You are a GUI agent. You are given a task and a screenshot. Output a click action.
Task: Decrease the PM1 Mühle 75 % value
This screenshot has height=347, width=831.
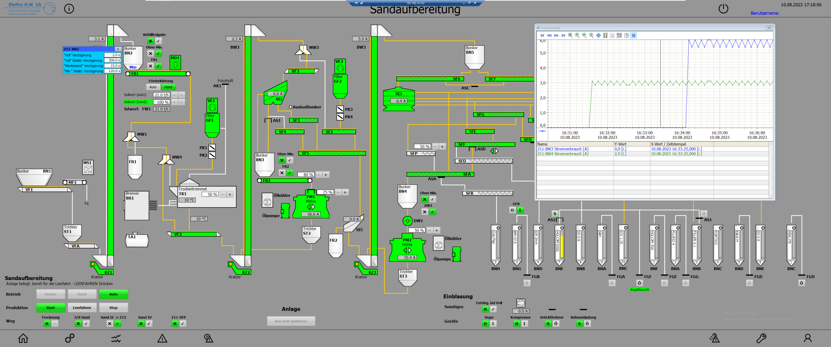pos(338,192)
